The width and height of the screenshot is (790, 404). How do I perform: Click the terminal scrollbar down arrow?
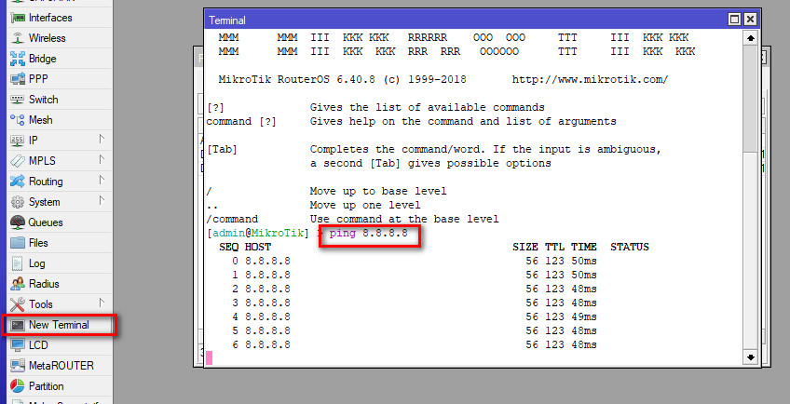point(750,357)
